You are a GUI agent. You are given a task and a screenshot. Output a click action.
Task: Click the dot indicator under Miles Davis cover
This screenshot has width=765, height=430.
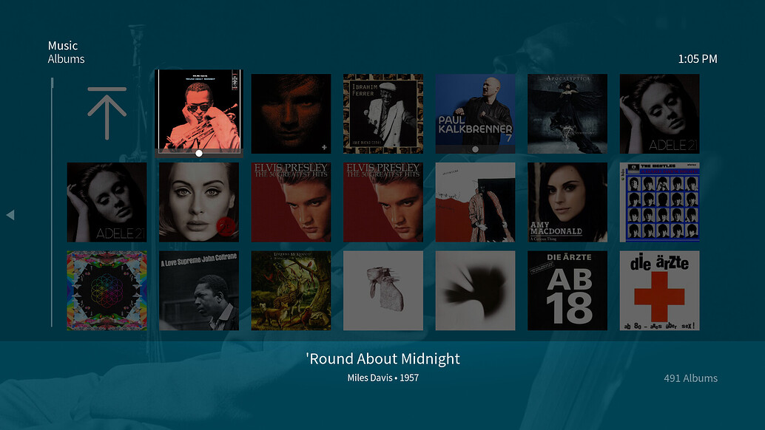click(199, 154)
